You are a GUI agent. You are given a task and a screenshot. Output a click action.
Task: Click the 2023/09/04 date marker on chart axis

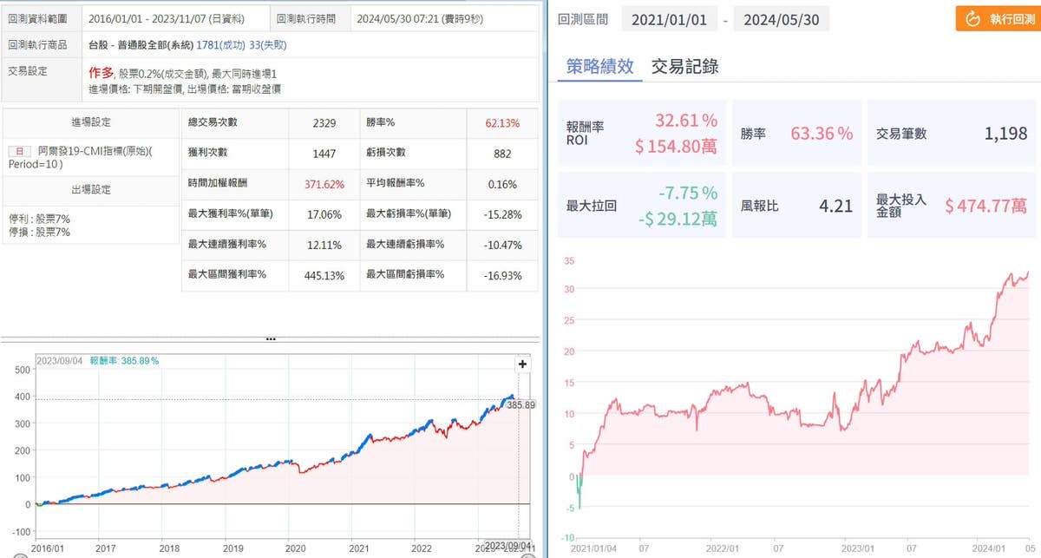(507, 546)
